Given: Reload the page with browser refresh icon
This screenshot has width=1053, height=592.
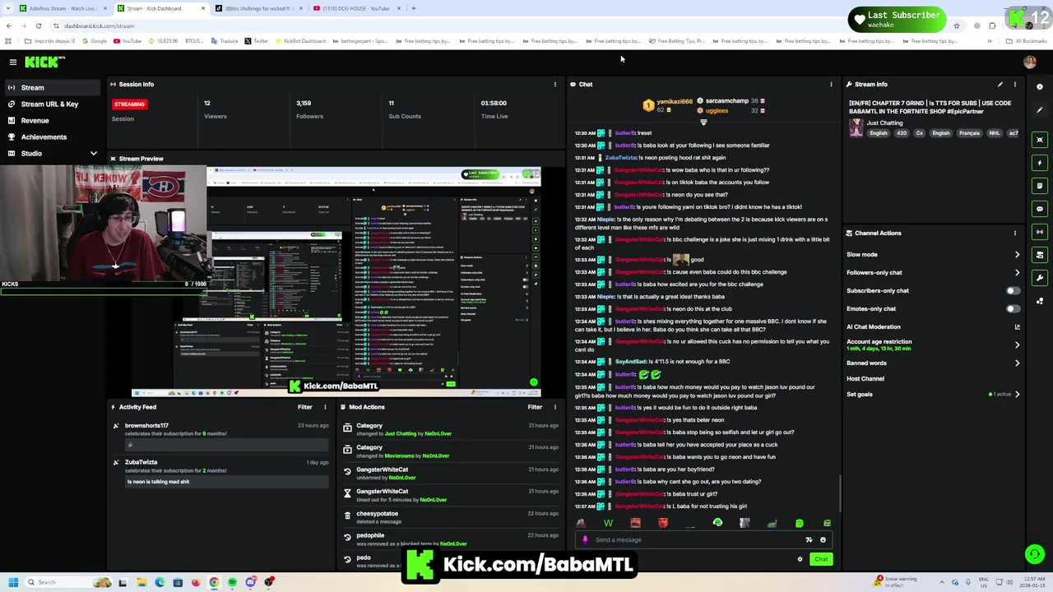Looking at the screenshot, I should click(x=38, y=25).
